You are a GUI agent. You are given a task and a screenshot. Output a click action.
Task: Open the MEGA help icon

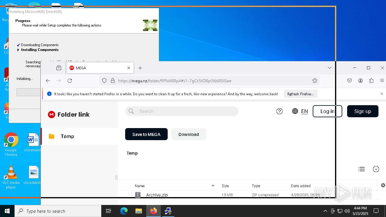click(x=280, y=111)
